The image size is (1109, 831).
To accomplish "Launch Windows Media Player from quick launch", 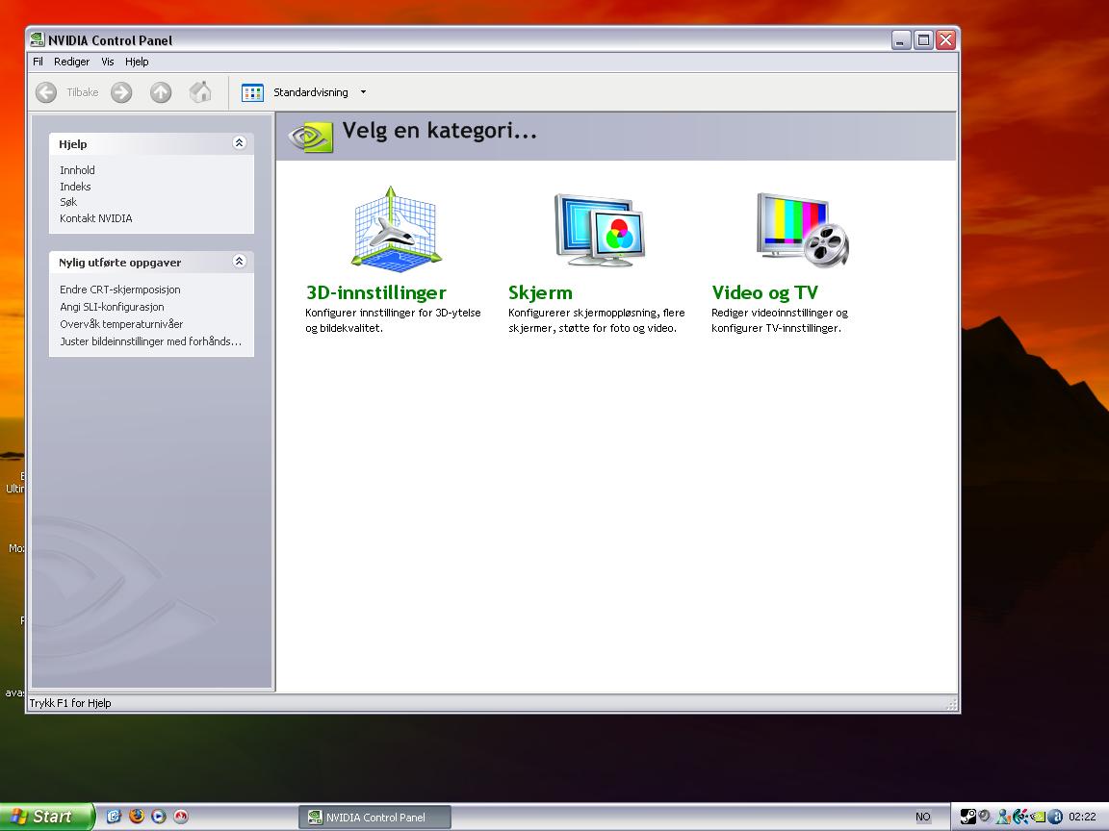I will [159, 817].
